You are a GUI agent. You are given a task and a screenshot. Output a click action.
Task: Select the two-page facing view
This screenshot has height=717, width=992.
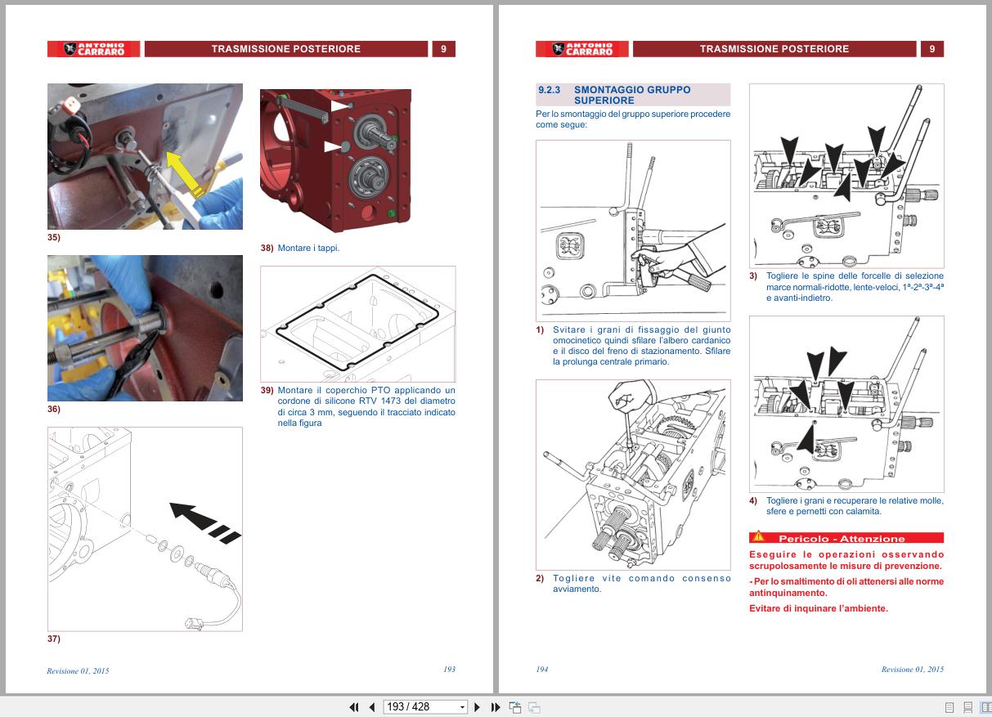pyautogui.click(x=985, y=707)
